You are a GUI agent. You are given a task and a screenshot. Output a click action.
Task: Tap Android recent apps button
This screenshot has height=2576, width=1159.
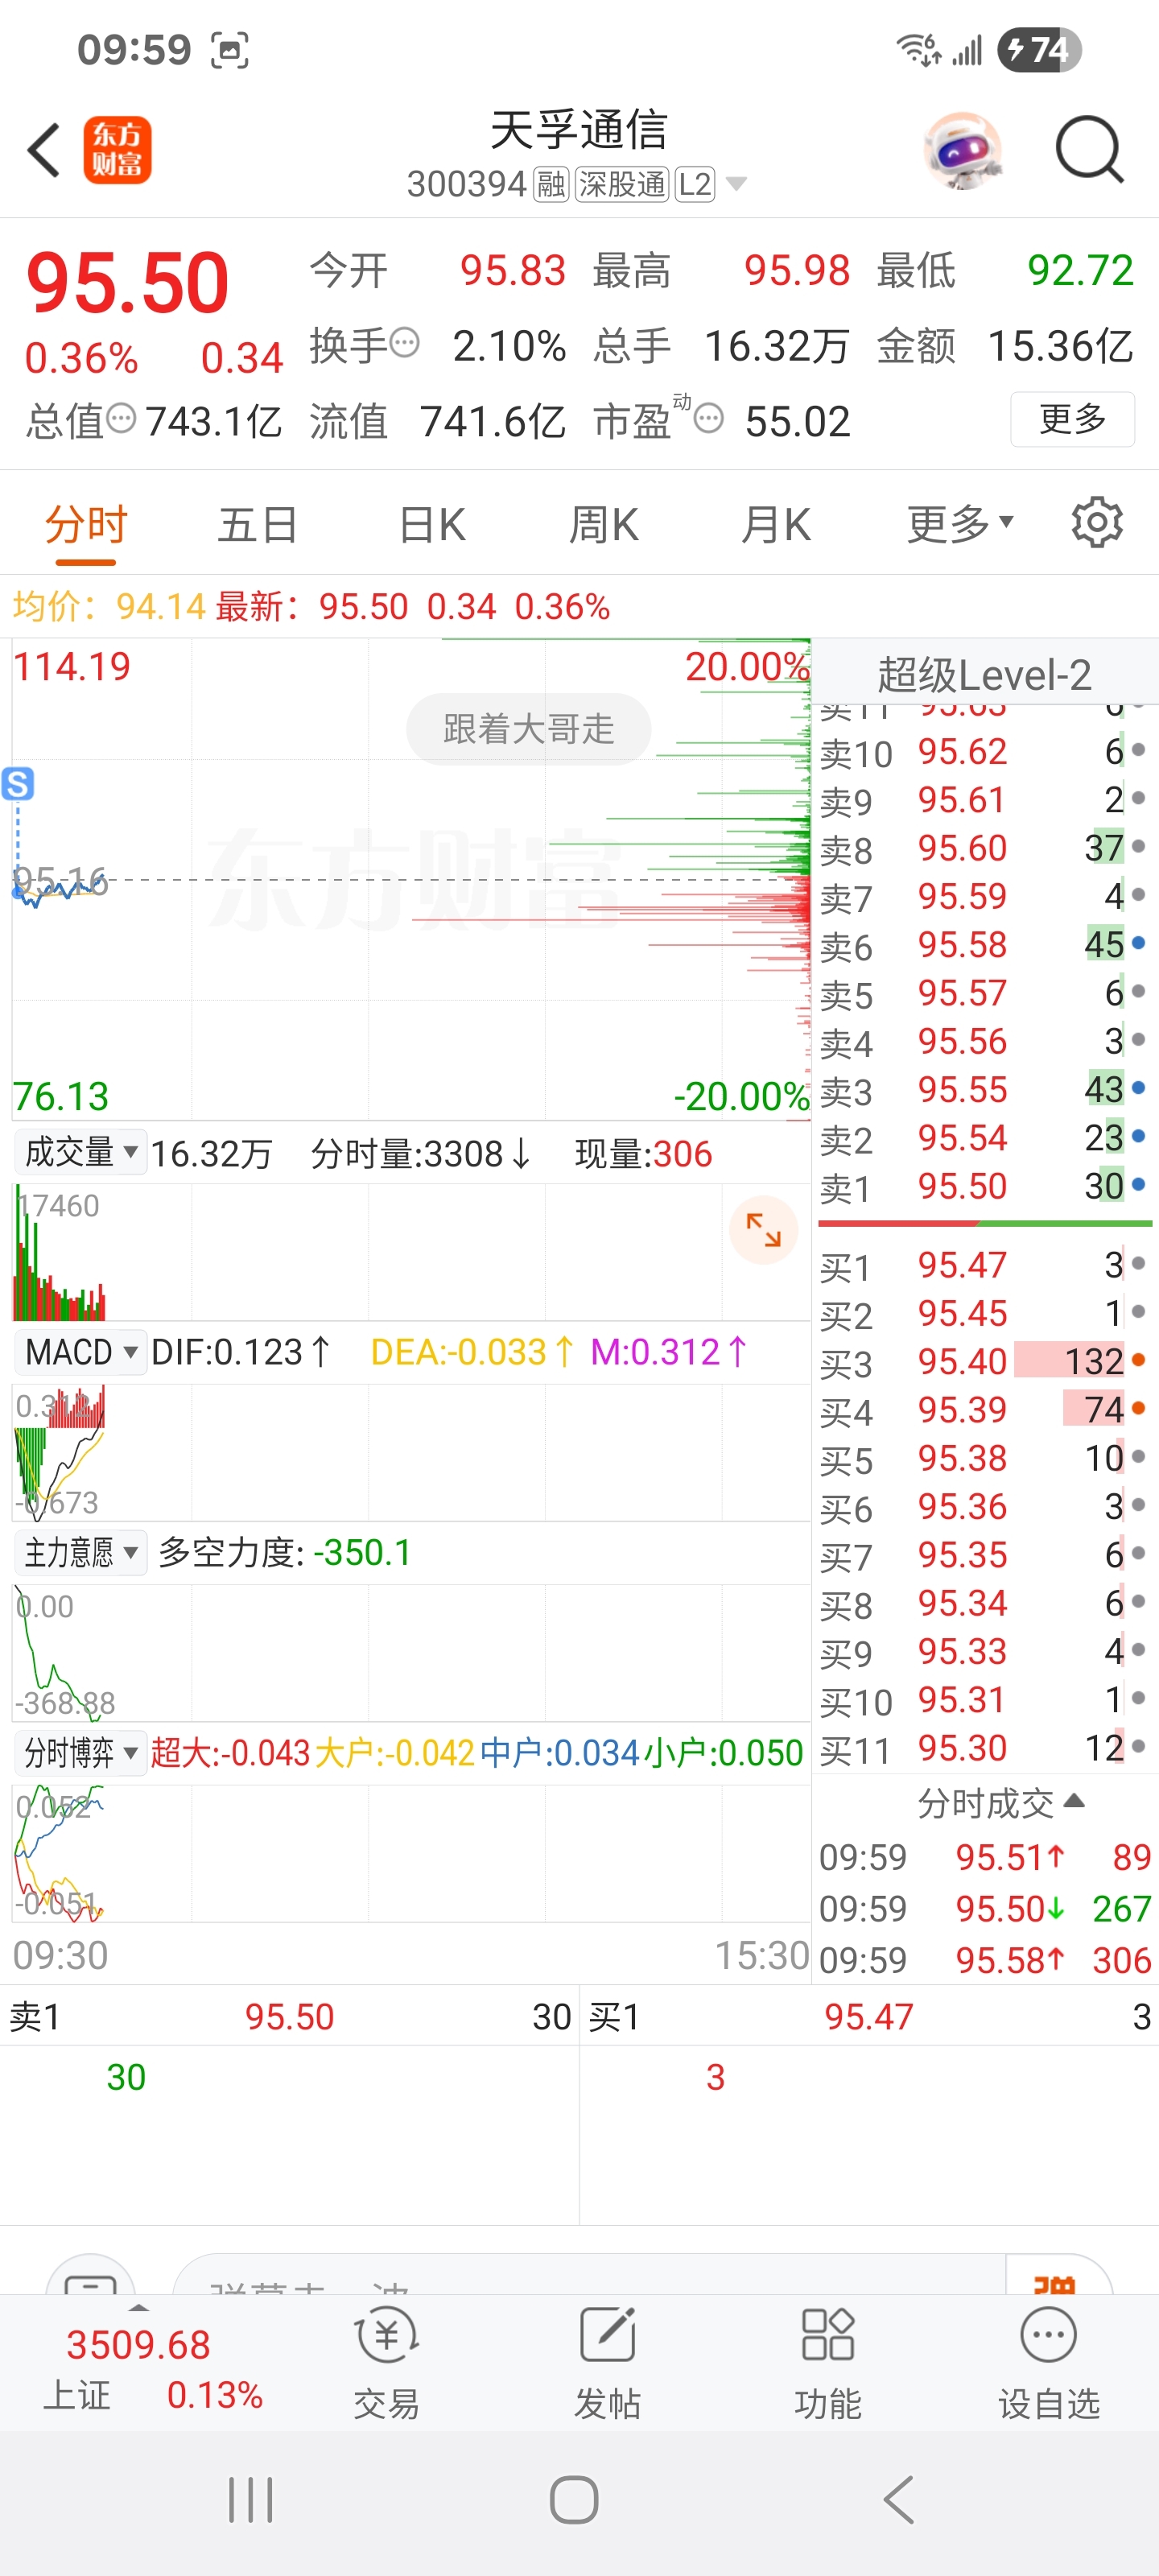[x=250, y=2500]
